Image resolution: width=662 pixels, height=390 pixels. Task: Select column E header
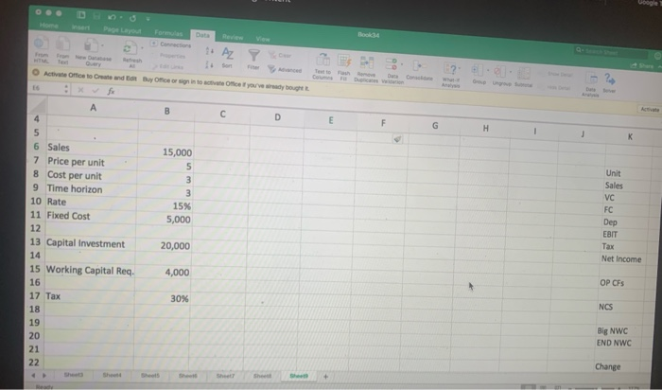331,120
